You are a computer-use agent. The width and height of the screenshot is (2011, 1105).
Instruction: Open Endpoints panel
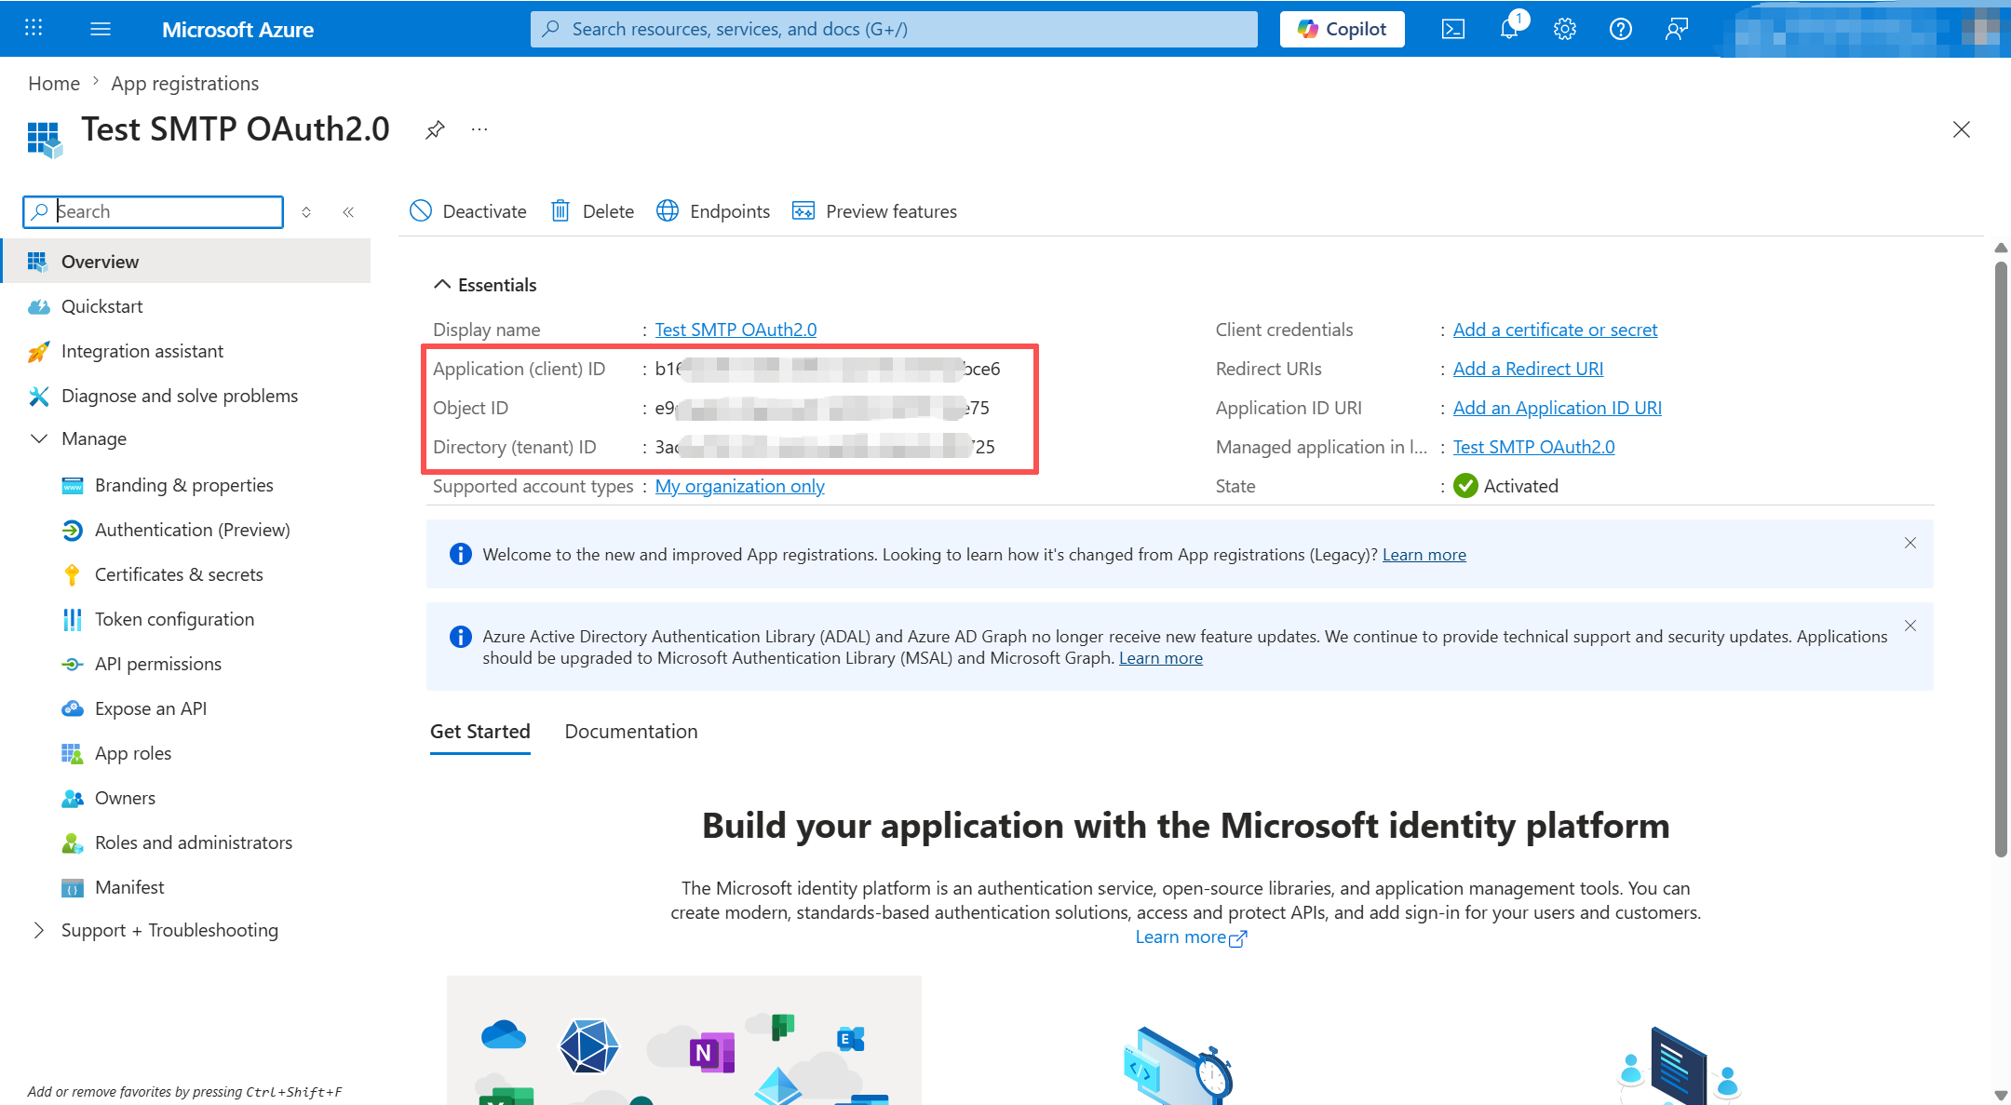[x=713, y=211]
